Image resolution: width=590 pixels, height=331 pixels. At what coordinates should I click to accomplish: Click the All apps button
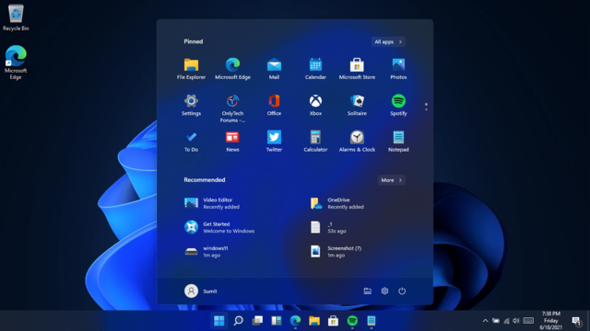388,41
